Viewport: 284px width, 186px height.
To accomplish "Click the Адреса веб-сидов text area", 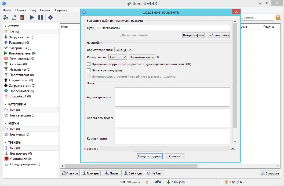I will coord(172,118).
